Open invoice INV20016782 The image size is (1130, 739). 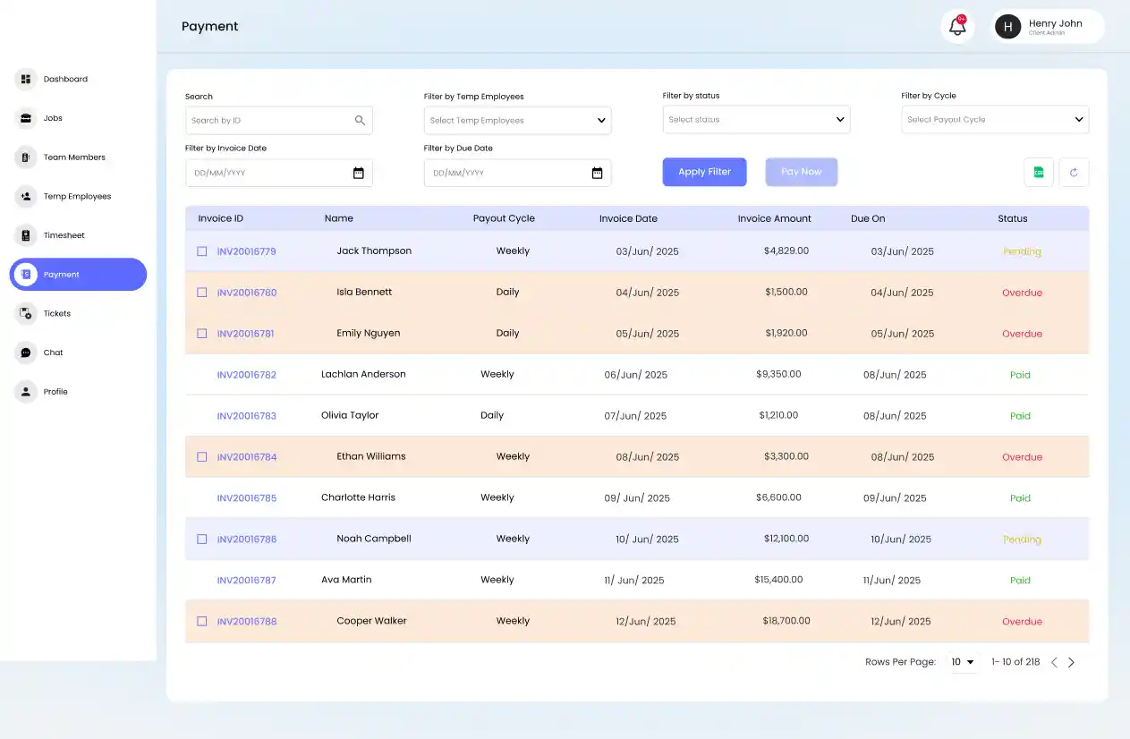[x=246, y=374]
